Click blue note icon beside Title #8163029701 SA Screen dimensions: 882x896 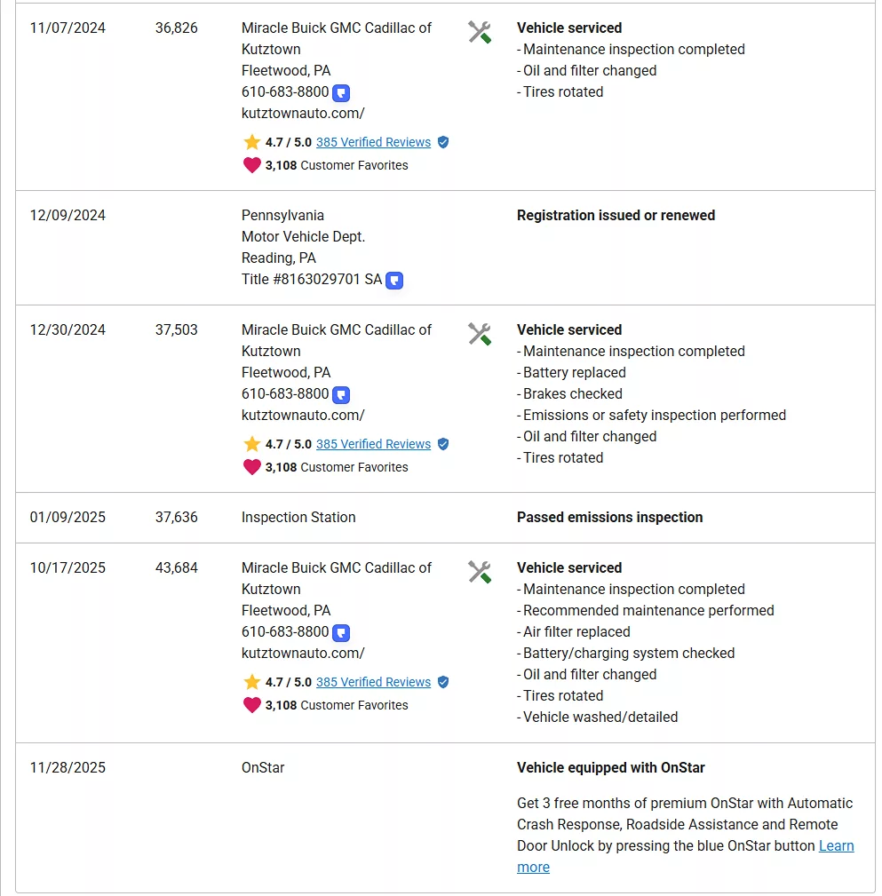pyautogui.click(x=394, y=281)
